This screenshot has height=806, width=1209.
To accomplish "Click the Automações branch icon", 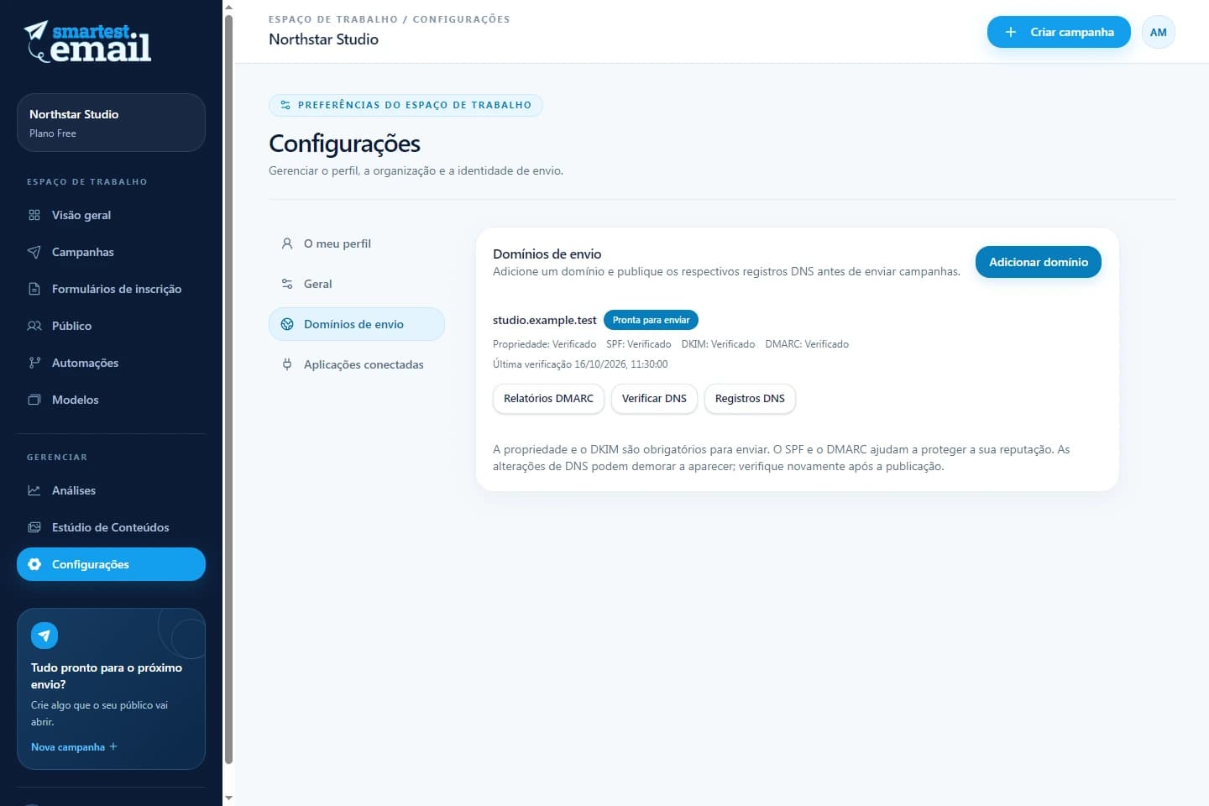I will click(x=34, y=363).
